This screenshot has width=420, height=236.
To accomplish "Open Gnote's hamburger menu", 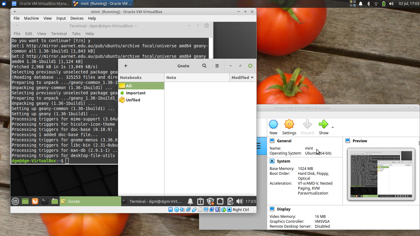I will click(x=217, y=66).
